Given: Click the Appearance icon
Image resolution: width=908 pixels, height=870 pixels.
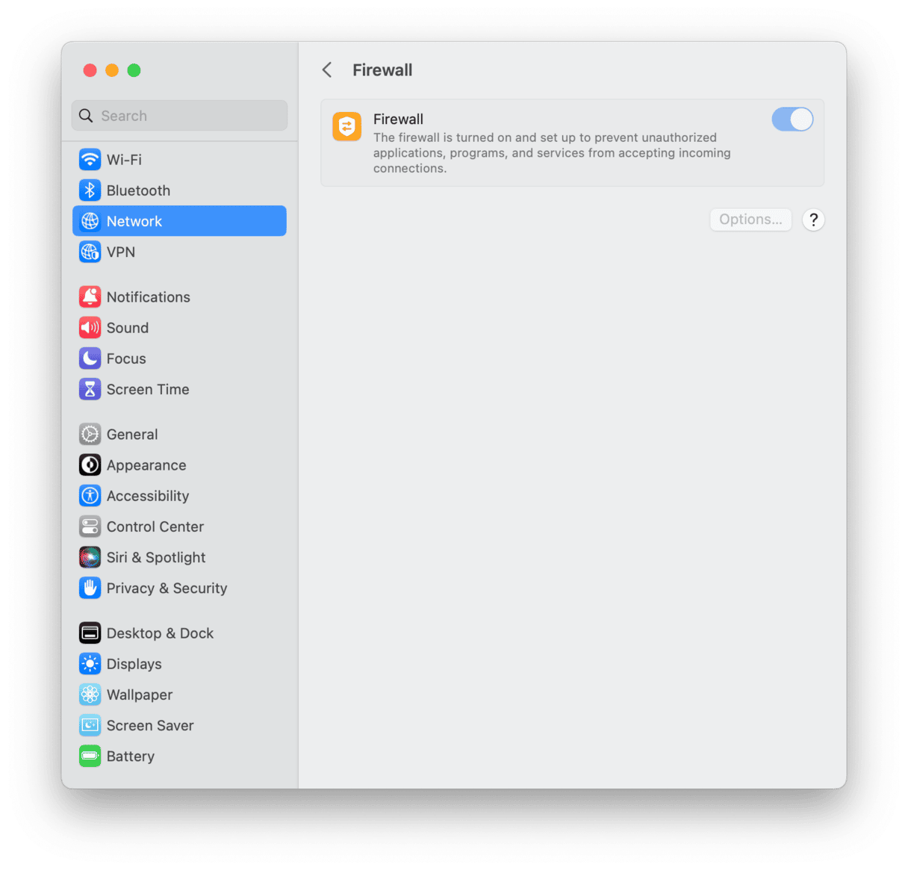Looking at the screenshot, I should [x=90, y=465].
